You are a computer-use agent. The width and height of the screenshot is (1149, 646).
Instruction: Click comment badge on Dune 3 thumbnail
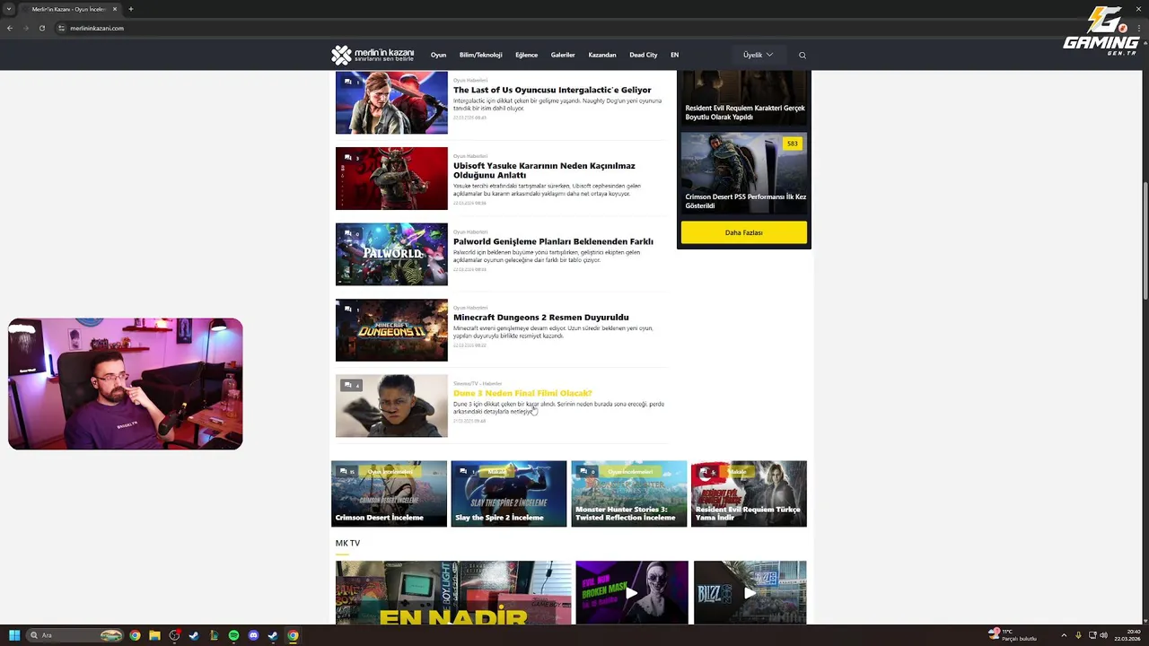coord(352,385)
